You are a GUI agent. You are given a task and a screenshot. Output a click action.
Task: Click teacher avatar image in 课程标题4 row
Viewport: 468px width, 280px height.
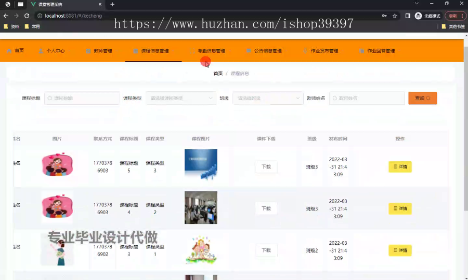coord(57,206)
